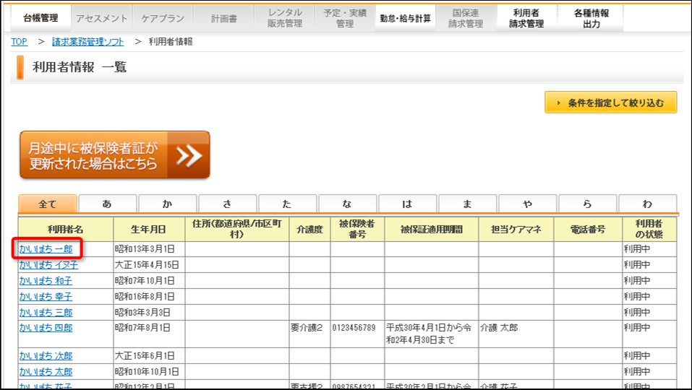Click the 生年月日 column header

(x=149, y=229)
